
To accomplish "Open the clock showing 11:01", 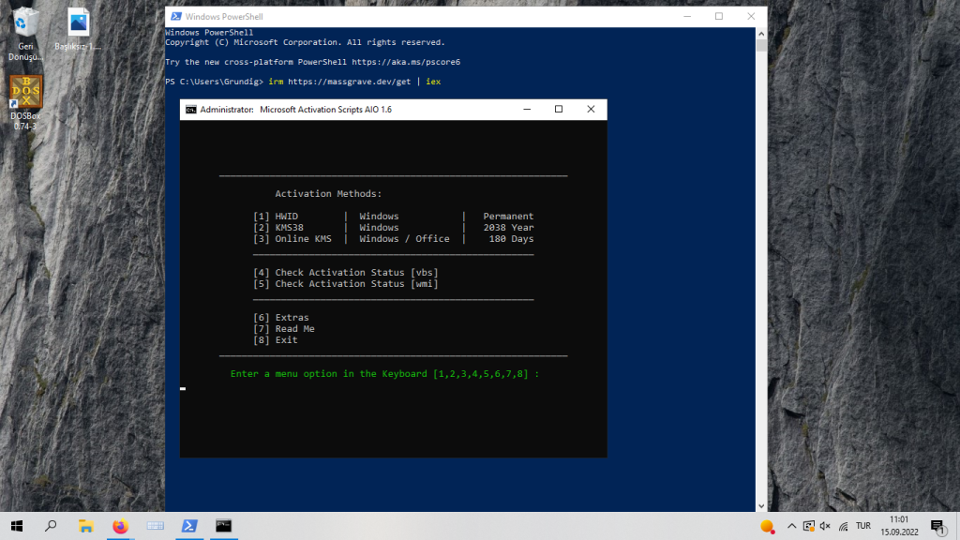I will pos(899,526).
